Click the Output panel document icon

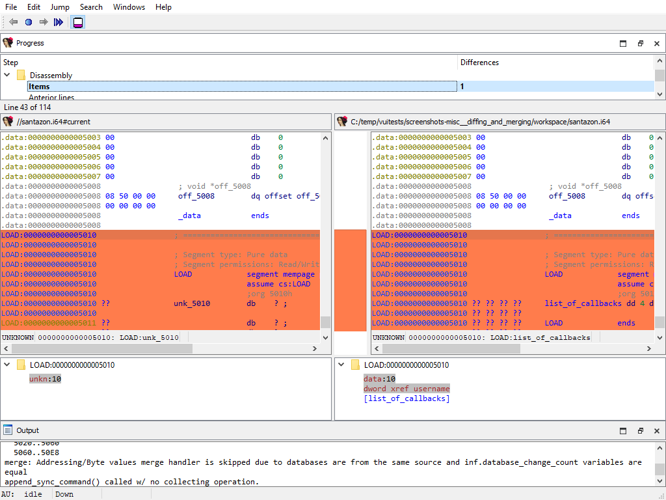point(8,430)
